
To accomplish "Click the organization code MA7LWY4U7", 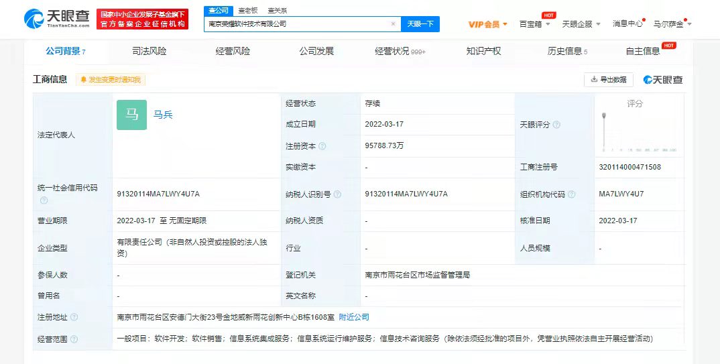I will (621, 194).
